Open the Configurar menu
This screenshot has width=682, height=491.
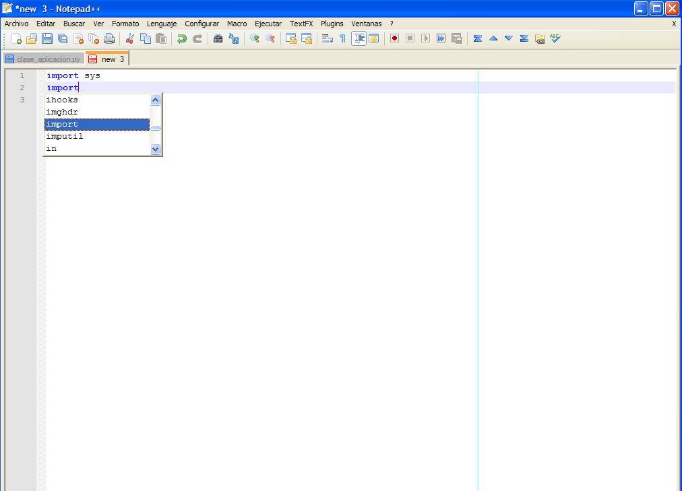201,24
